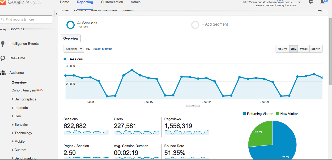Open the Shortcuts section in the sidebar
The width and height of the screenshot is (332, 160).
tap(17, 29)
